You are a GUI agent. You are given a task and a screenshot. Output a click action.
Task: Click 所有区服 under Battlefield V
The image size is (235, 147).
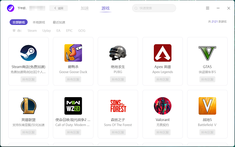(x=207, y=132)
